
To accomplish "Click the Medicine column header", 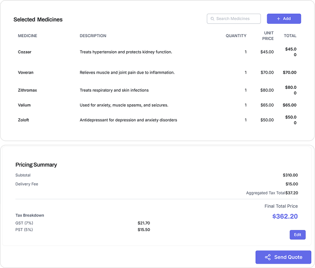I will pos(27,36).
